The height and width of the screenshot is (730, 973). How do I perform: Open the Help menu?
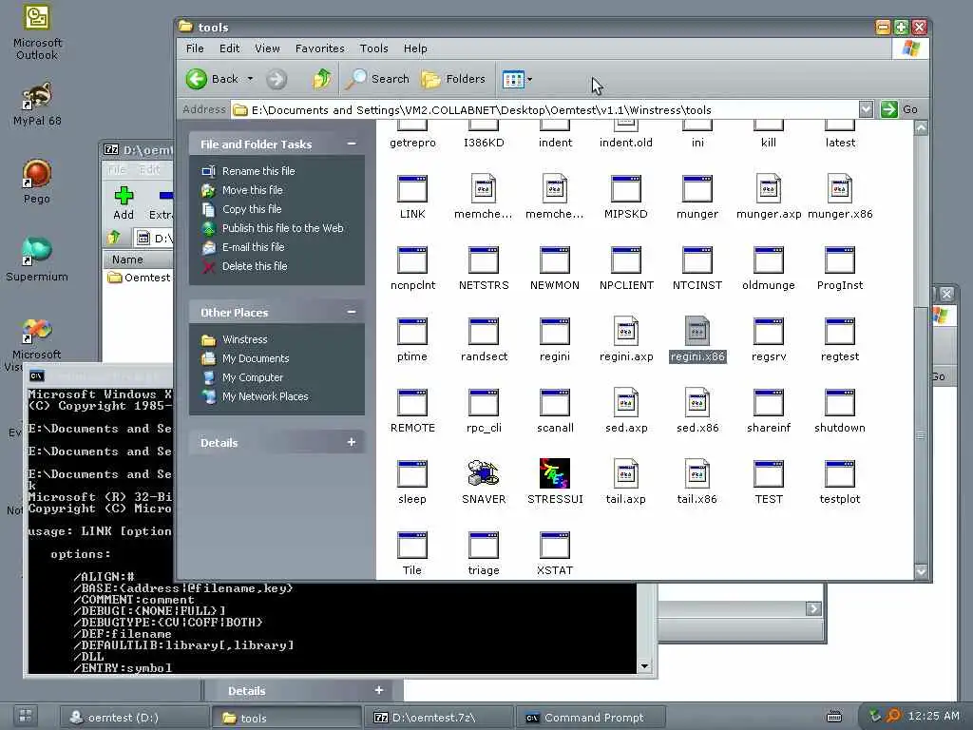coord(415,48)
